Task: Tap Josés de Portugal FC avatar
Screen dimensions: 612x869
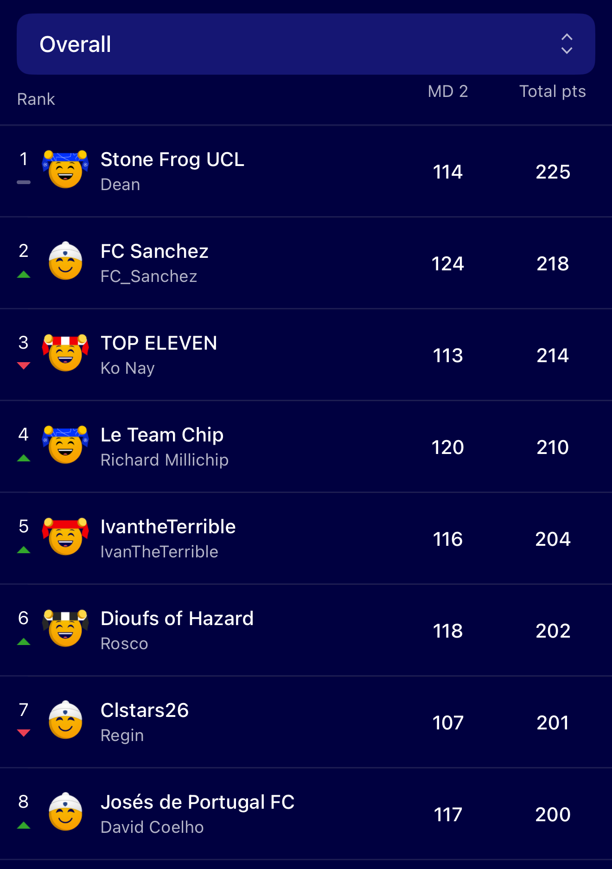Action: (x=65, y=812)
